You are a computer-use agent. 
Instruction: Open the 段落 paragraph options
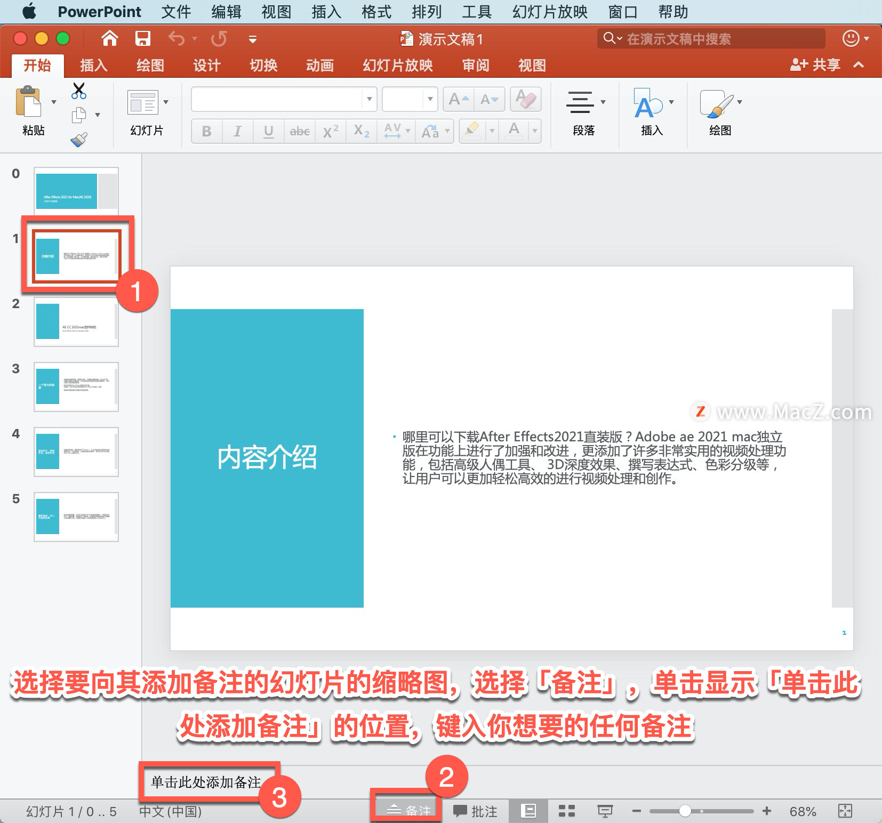point(584,112)
